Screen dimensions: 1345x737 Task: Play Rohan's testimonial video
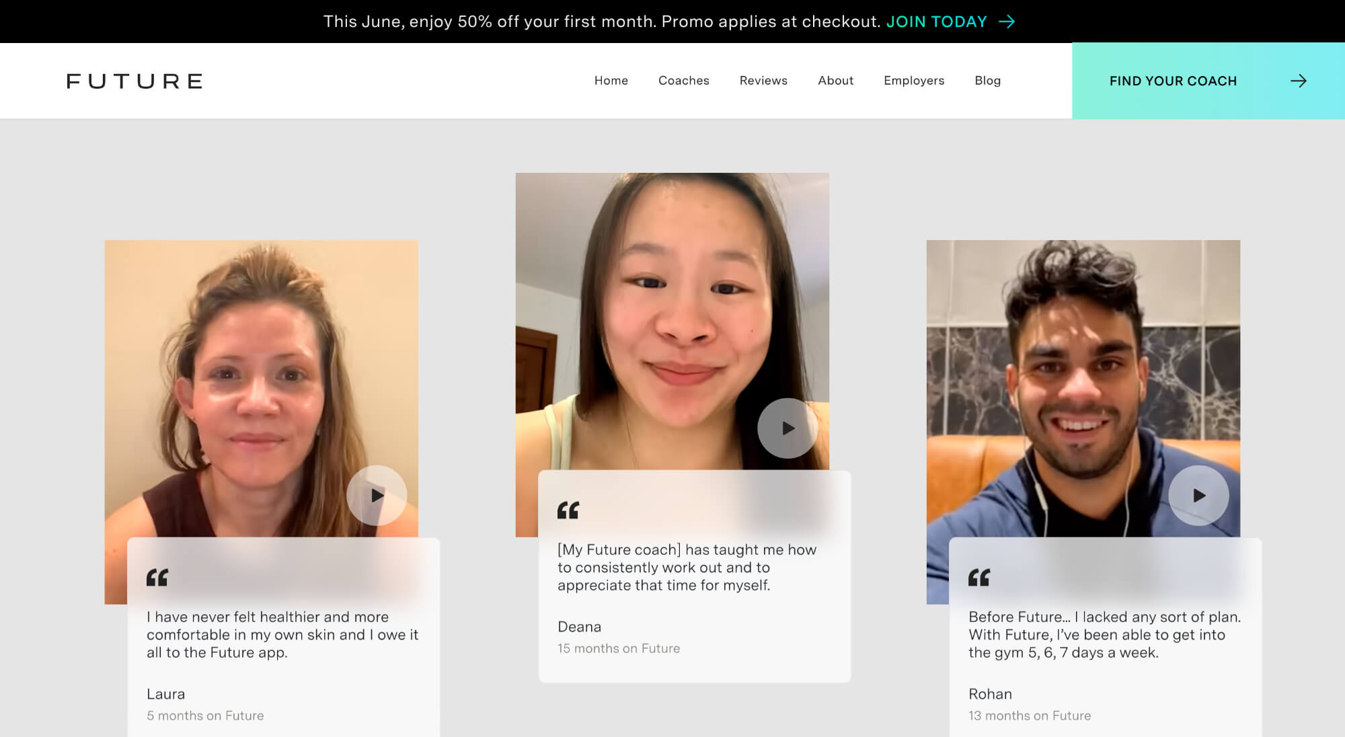pyautogui.click(x=1198, y=496)
